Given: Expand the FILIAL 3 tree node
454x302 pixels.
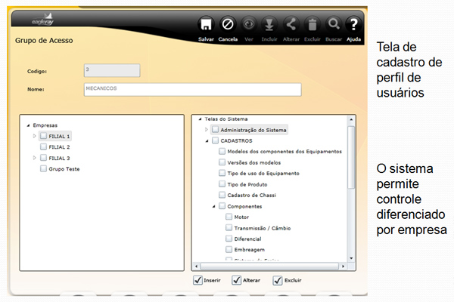Looking at the screenshot, I should click(34, 159).
